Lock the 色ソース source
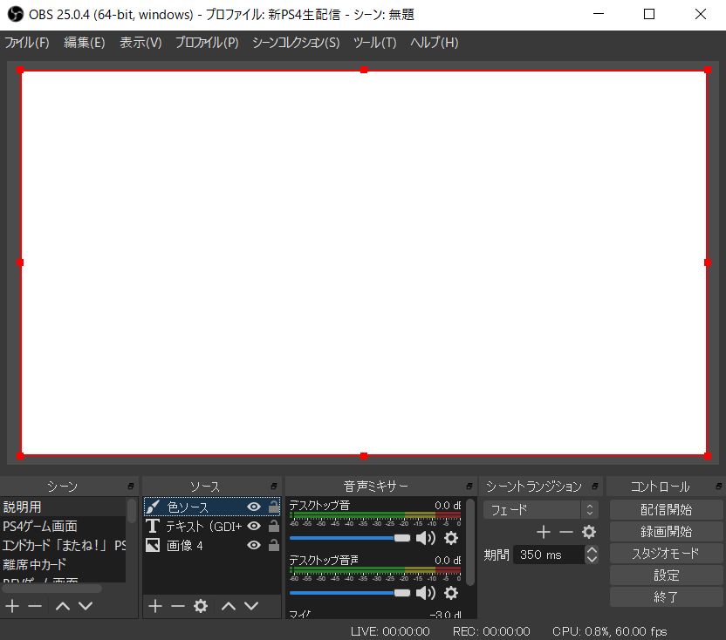Image resolution: width=726 pixels, height=640 pixels. pos(274,507)
